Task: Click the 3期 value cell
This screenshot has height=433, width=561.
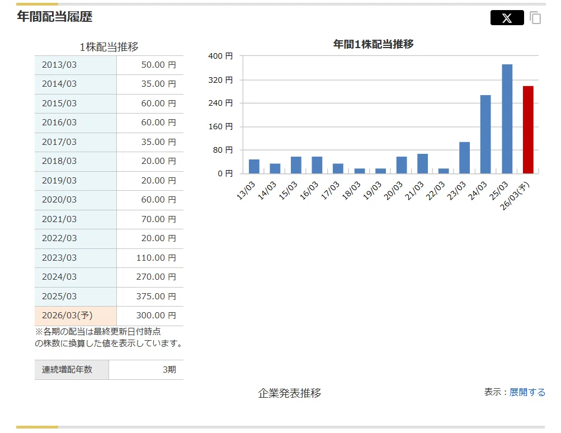Action: tap(147, 370)
